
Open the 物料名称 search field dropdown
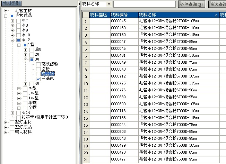point(109,4)
